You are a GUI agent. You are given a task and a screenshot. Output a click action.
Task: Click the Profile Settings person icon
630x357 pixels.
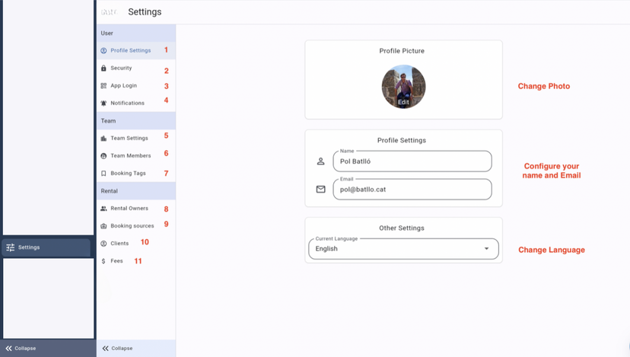(103, 51)
